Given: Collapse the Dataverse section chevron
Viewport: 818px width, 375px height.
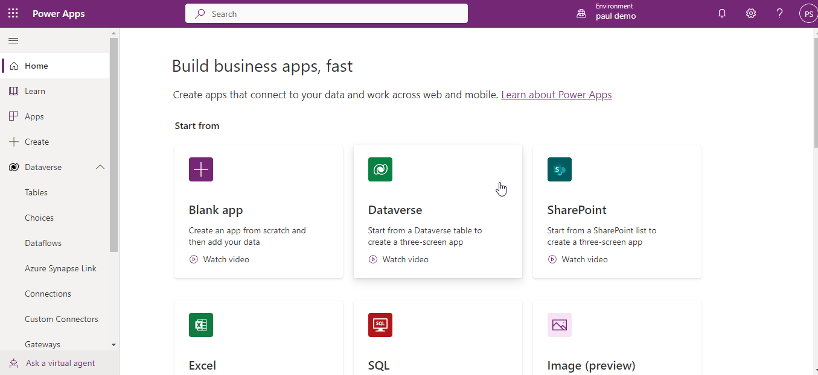Looking at the screenshot, I should (100, 167).
